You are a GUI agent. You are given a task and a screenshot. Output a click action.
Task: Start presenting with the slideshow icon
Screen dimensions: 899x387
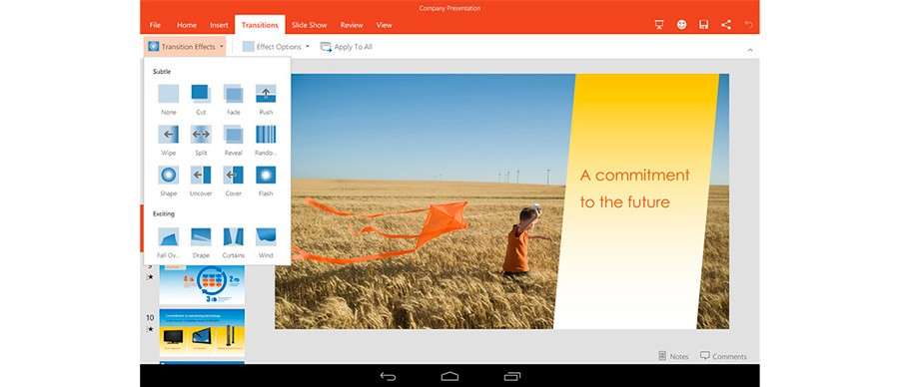point(659,25)
